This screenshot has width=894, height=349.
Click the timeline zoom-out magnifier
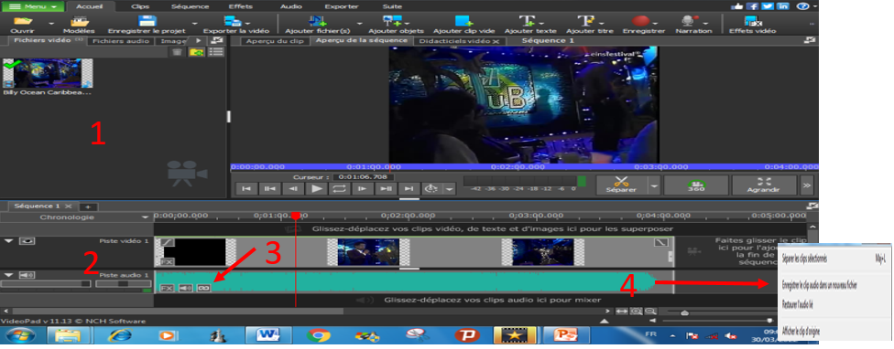[x=650, y=312]
